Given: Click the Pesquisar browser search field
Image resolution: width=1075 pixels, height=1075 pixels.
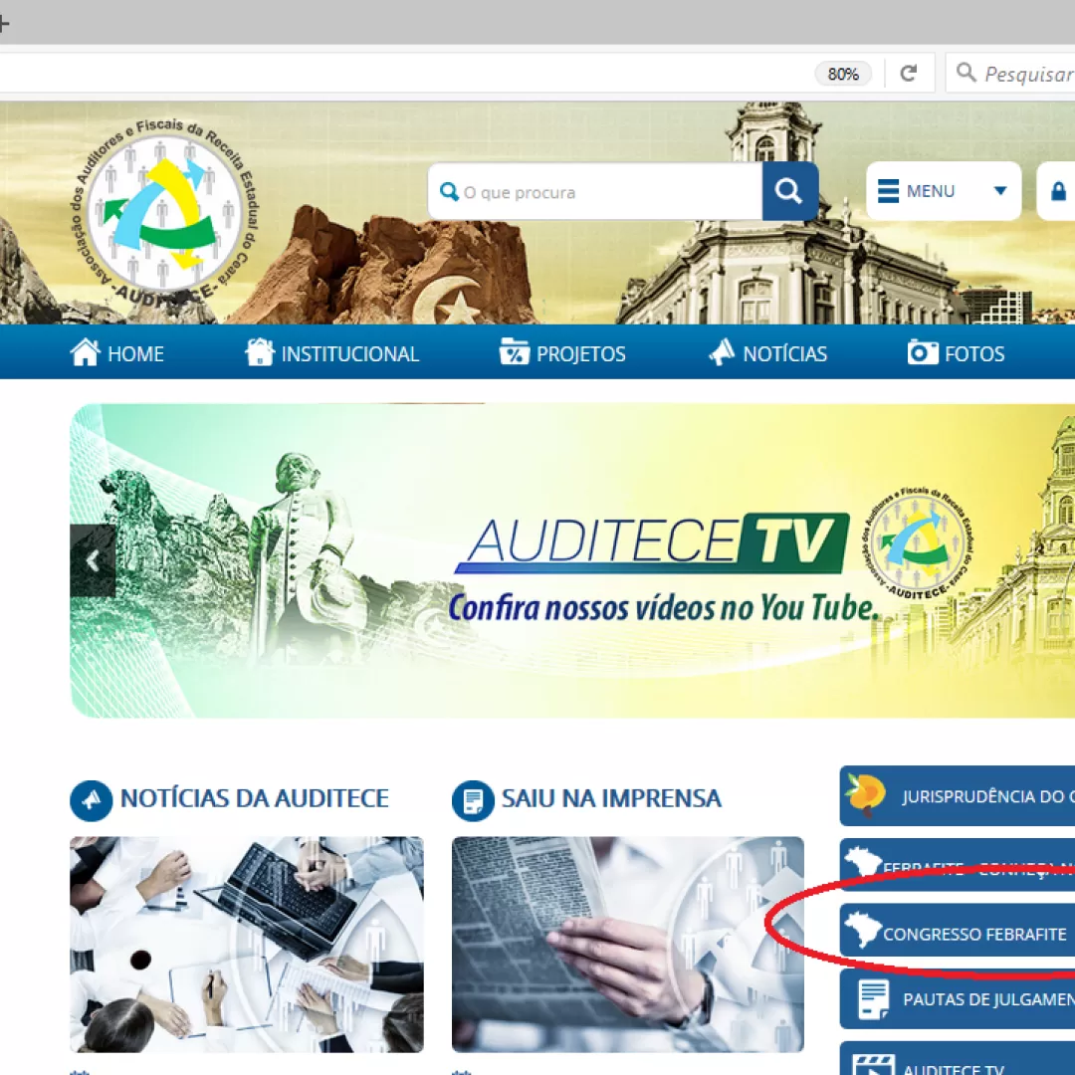Looking at the screenshot, I should click(x=1010, y=74).
